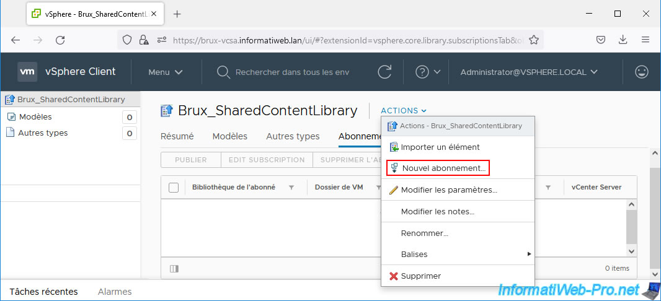The width and height of the screenshot is (661, 301).
Task: Select Modèles item in left navigator
Action: click(35, 117)
